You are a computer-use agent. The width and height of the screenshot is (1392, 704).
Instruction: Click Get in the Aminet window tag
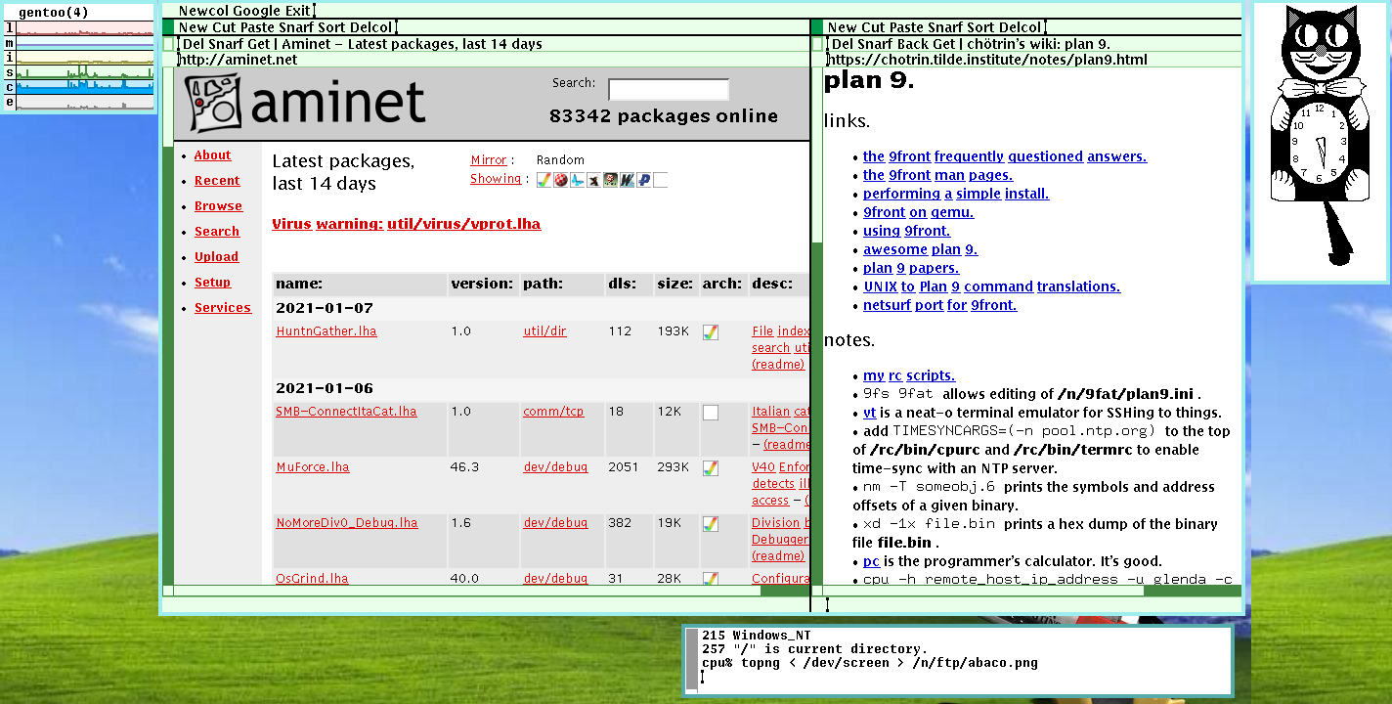259,44
